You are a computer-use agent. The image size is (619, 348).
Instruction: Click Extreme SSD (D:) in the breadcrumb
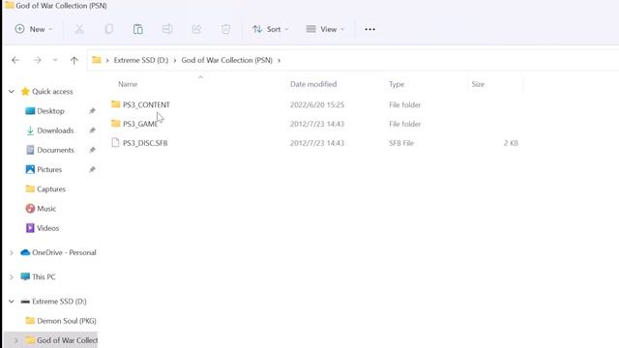coord(141,60)
